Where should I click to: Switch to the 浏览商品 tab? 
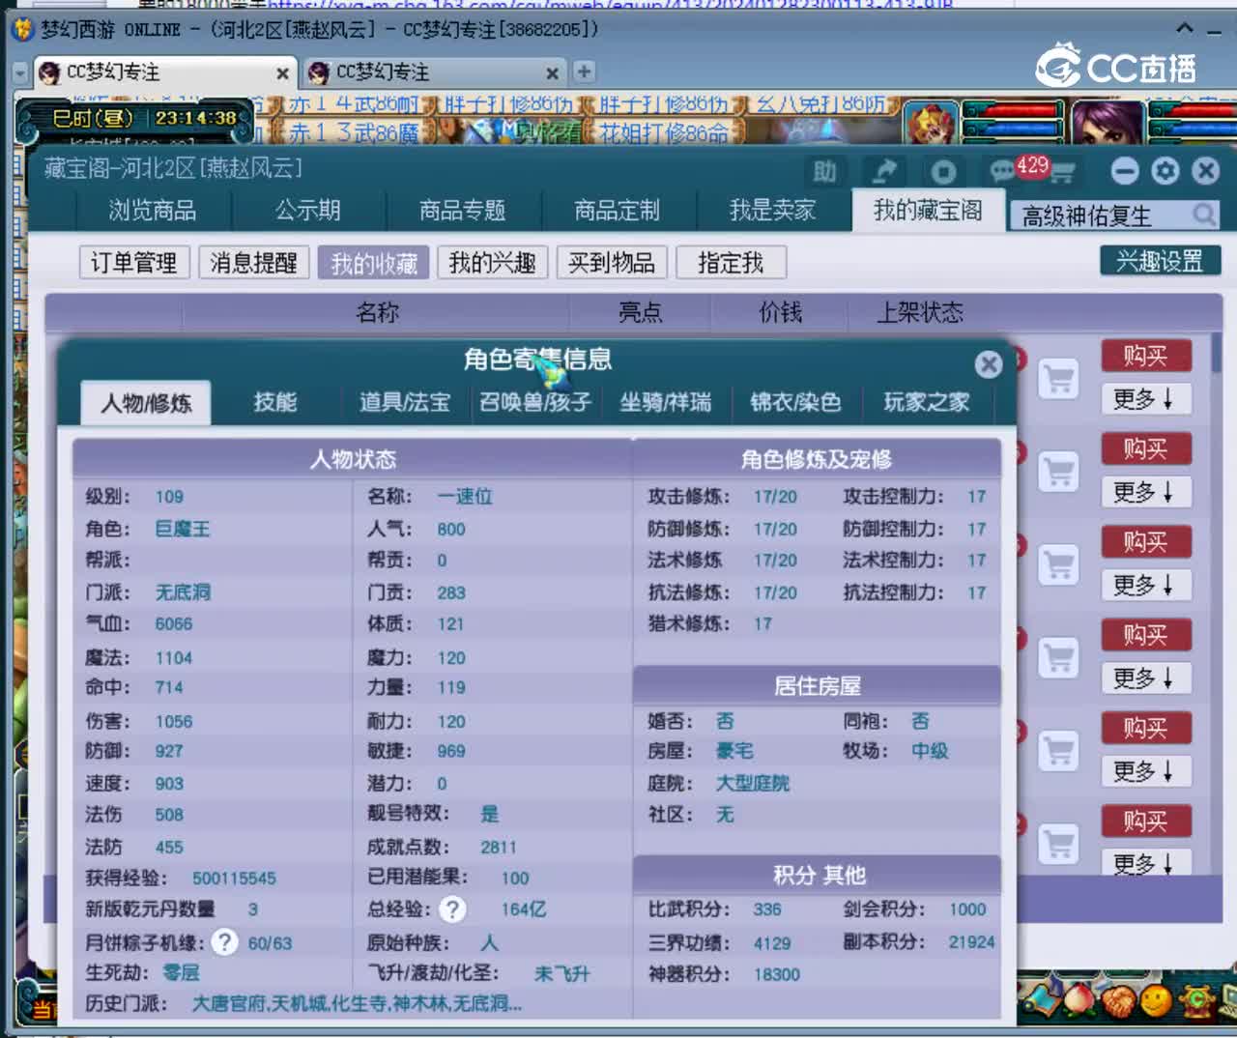[x=153, y=210]
